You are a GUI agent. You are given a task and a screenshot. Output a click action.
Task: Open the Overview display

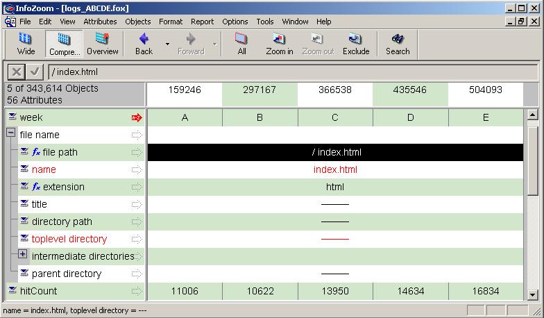click(102, 43)
